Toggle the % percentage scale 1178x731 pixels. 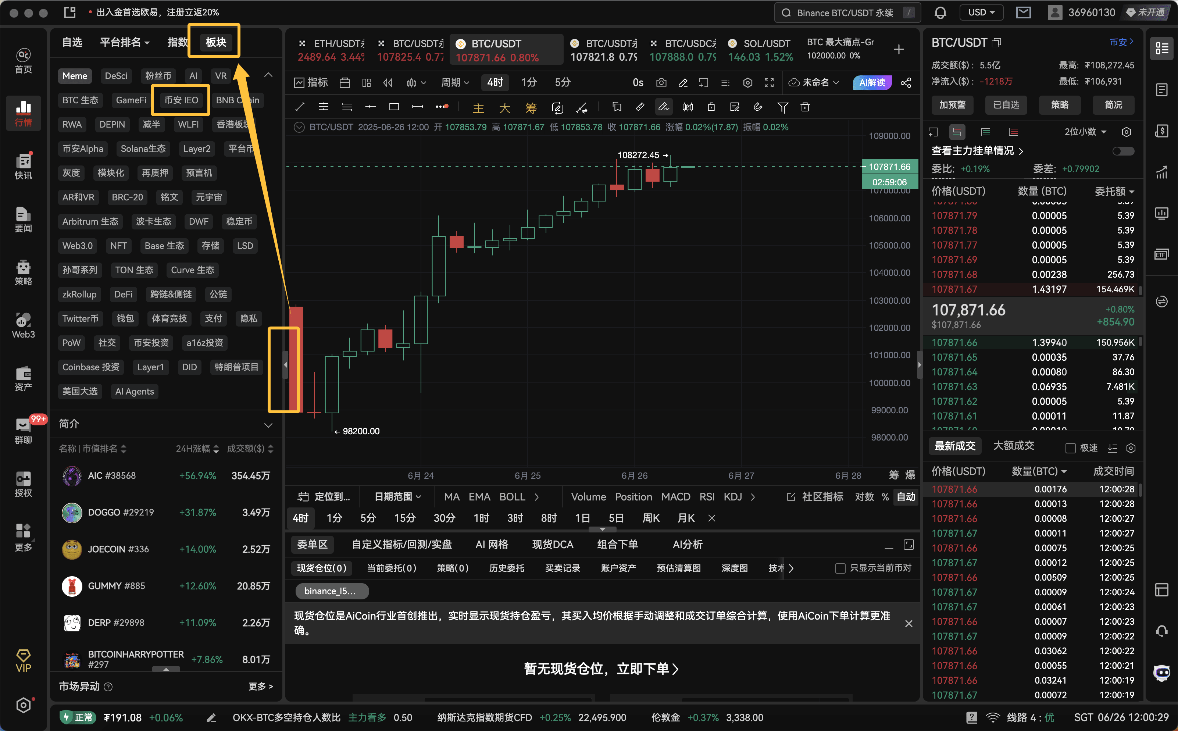tap(885, 497)
